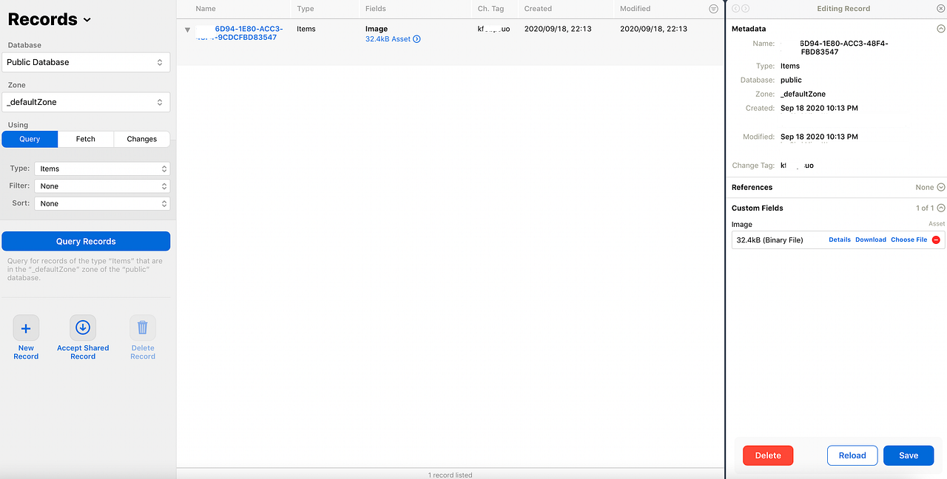Image resolution: width=947 pixels, height=479 pixels.
Task: Collapse the record row disclosure triangle
Action: tap(187, 30)
